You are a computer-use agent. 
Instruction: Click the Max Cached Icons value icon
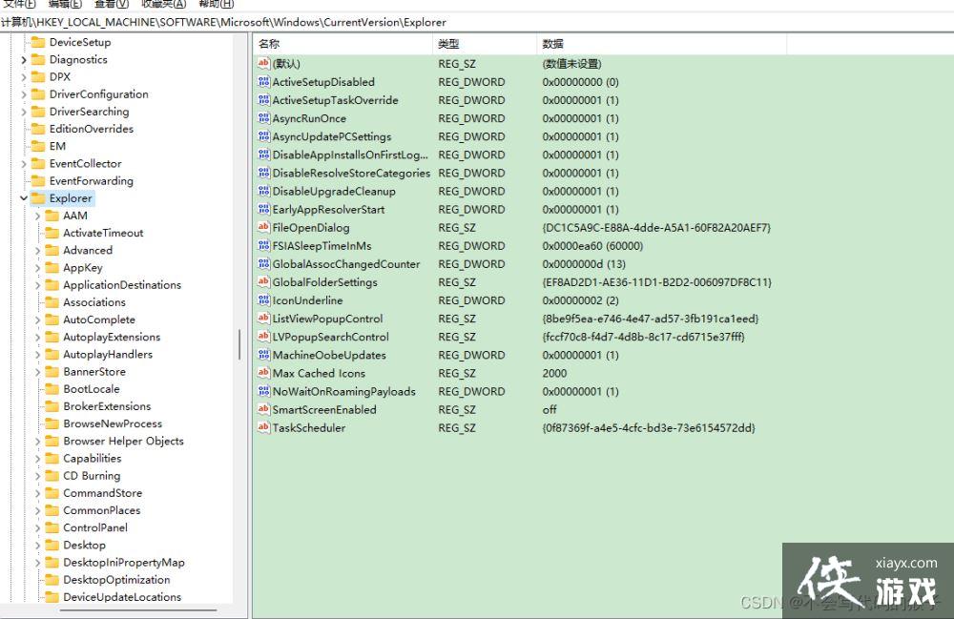click(x=263, y=373)
